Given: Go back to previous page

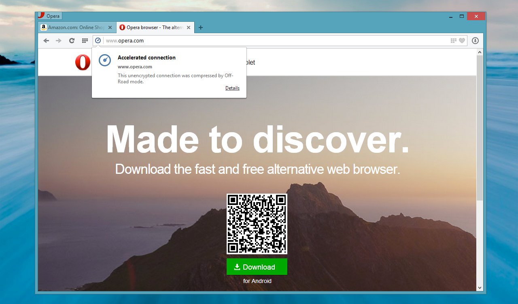Looking at the screenshot, I should point(46,40).
